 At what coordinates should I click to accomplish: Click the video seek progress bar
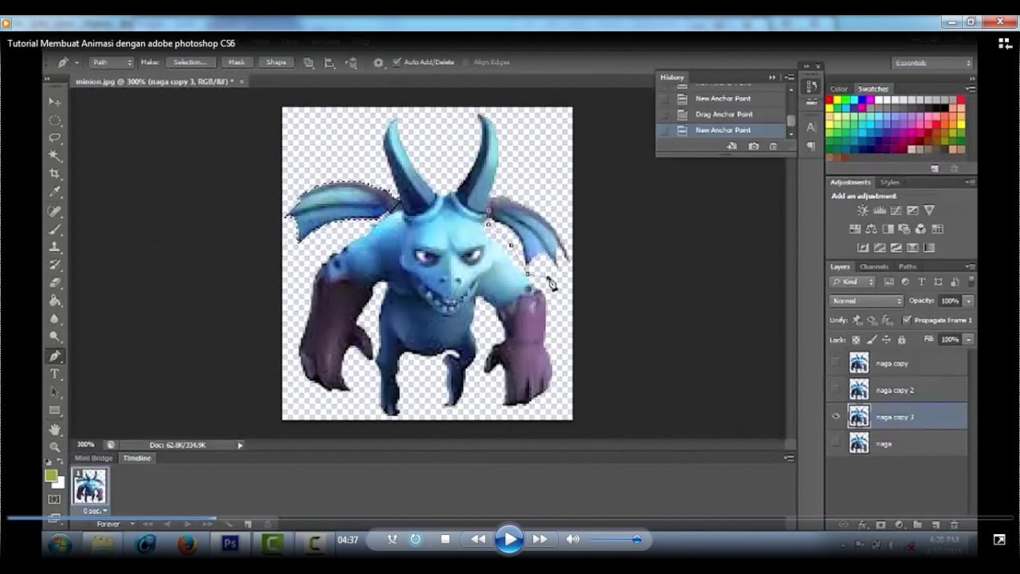point(510,518)
